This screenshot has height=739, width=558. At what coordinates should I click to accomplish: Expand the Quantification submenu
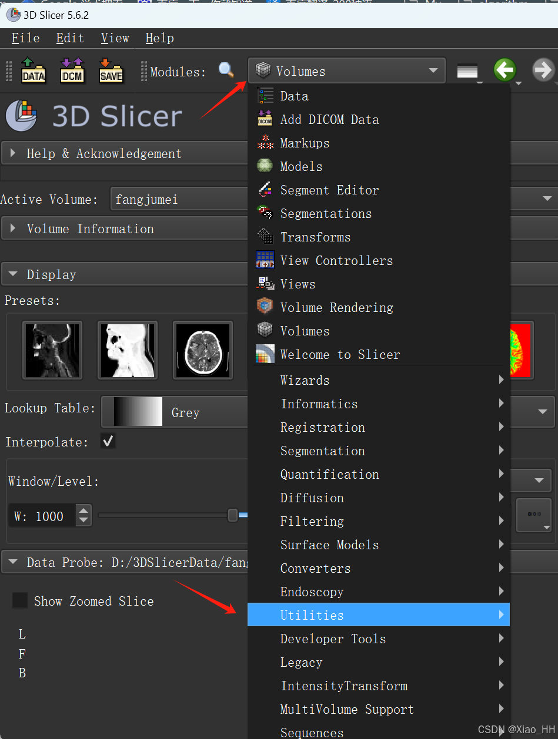pyautogui.click(x=379, y=474)
